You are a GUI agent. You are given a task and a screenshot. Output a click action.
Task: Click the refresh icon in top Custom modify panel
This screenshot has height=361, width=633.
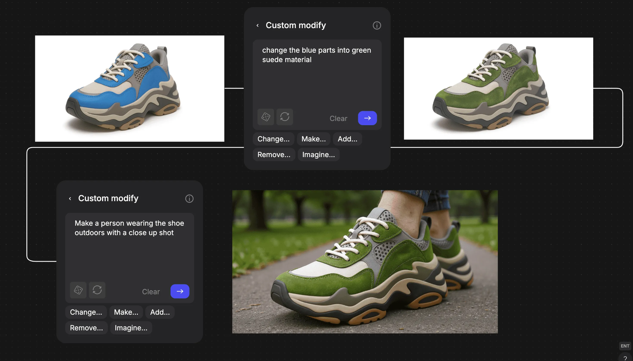click(285, 117)
